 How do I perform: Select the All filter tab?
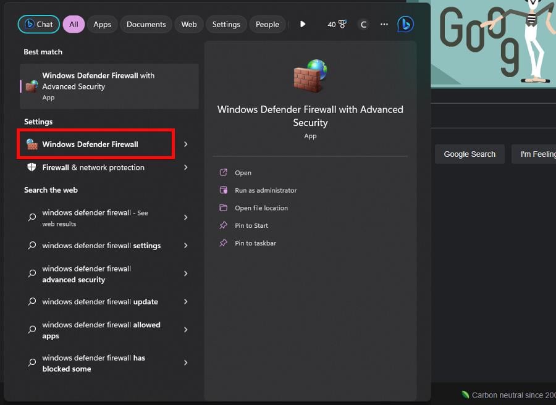click(74, 25)
